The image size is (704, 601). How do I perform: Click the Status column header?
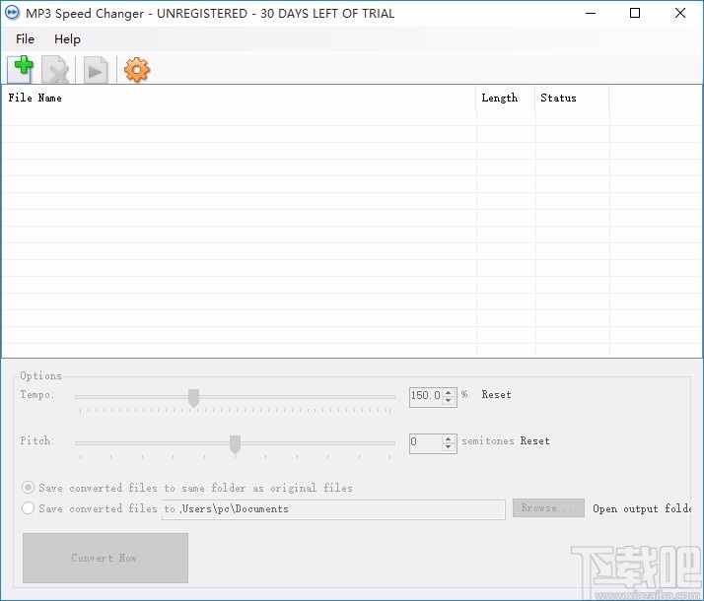[572, 98]
